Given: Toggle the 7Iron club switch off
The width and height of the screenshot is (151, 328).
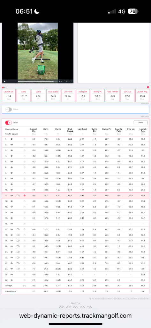Looking at the screenshot, I should click(x=8, y=123).
